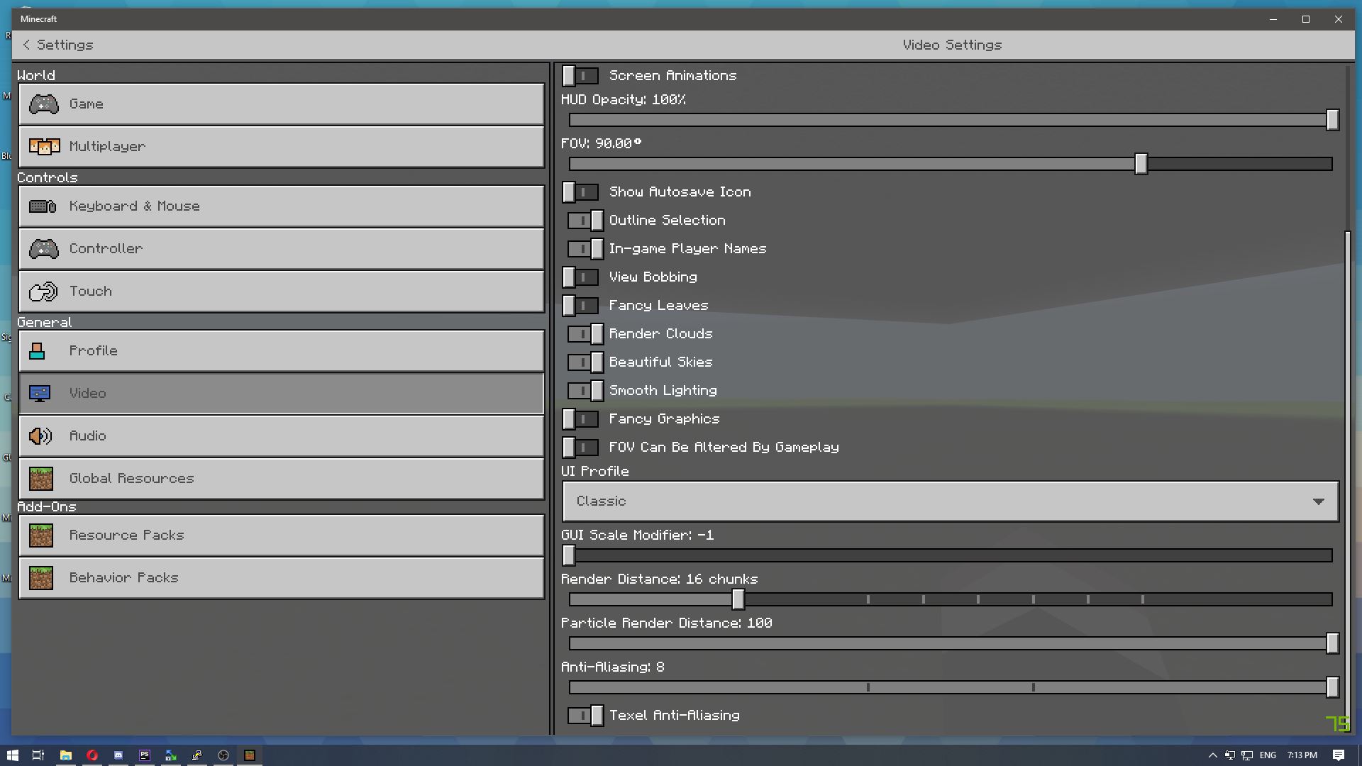Open the UI Profile Classic dropdown

point(949,501)
